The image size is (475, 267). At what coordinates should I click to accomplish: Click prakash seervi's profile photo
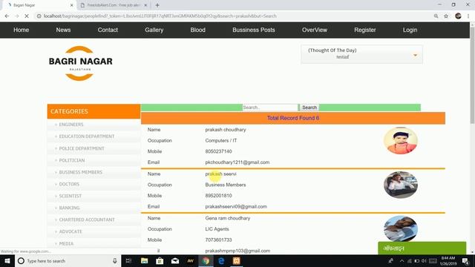click(x=401, y=185)
